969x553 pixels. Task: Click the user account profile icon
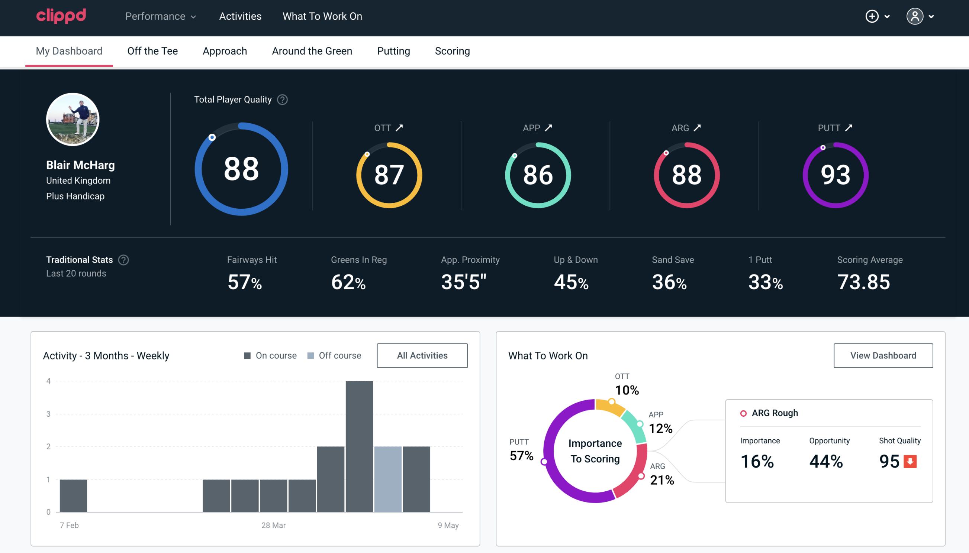pos(914,16)
